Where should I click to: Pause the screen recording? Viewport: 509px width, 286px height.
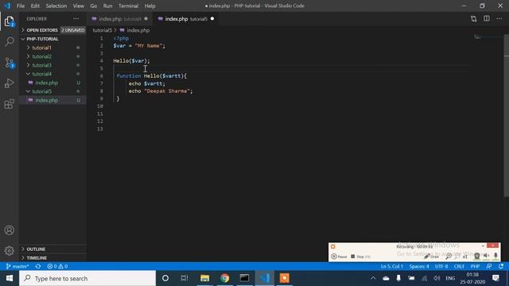339,257
